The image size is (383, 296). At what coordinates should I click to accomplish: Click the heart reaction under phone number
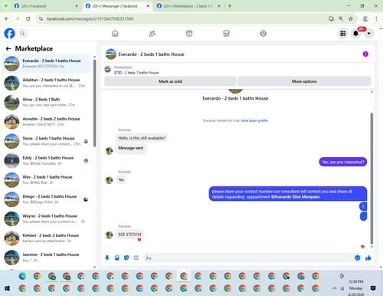point(139,240)
